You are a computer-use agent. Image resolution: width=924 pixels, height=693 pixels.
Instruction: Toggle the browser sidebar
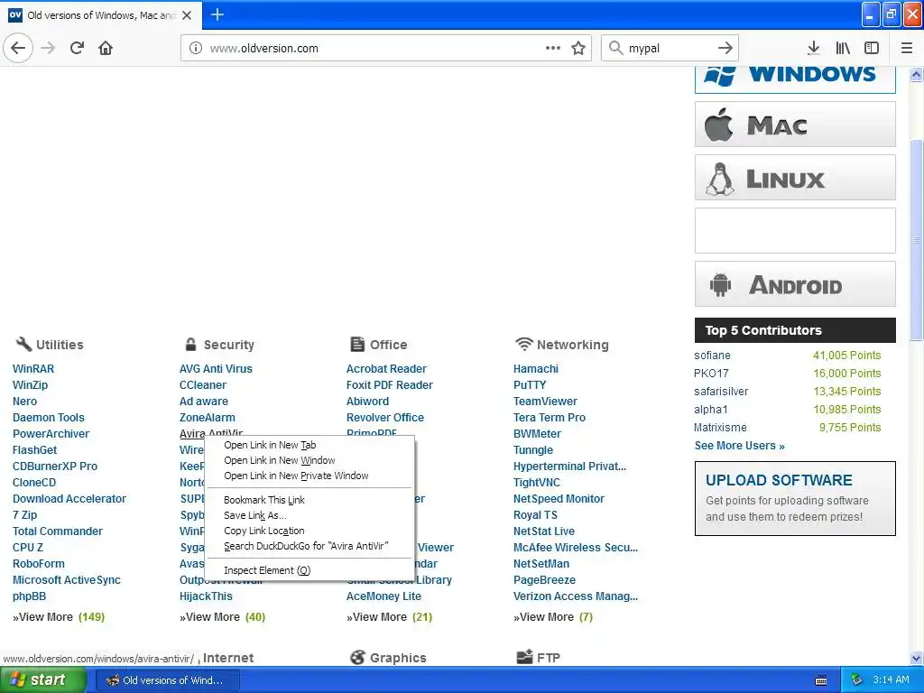point(872,48)
